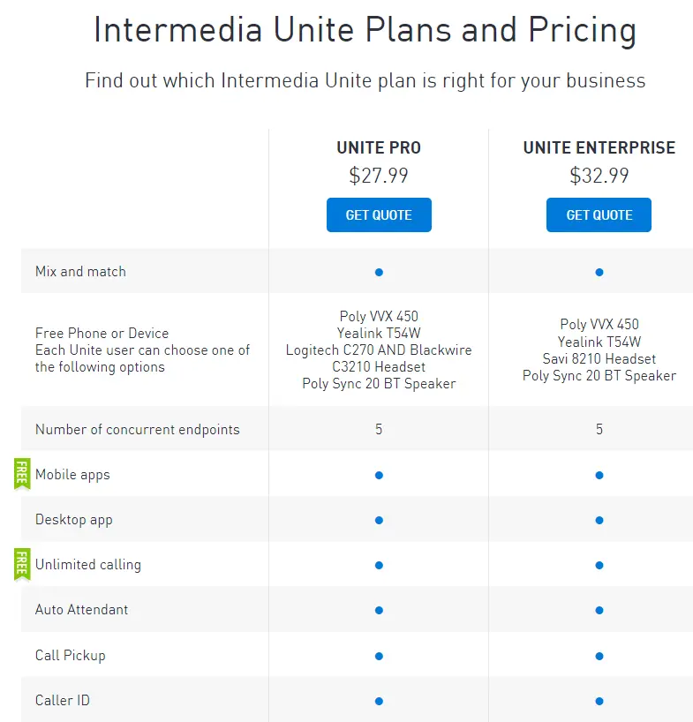The image size is (693, 722).
Task: Click the $27.99 price
Action: click(379, 176)
